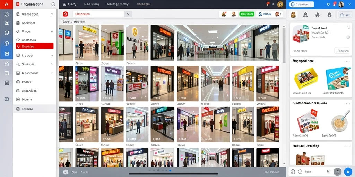The height and width of the screenshot is (177, 355).
Task: Click the expand icon on the first right-panel card
Action: [x=348, y=28]
